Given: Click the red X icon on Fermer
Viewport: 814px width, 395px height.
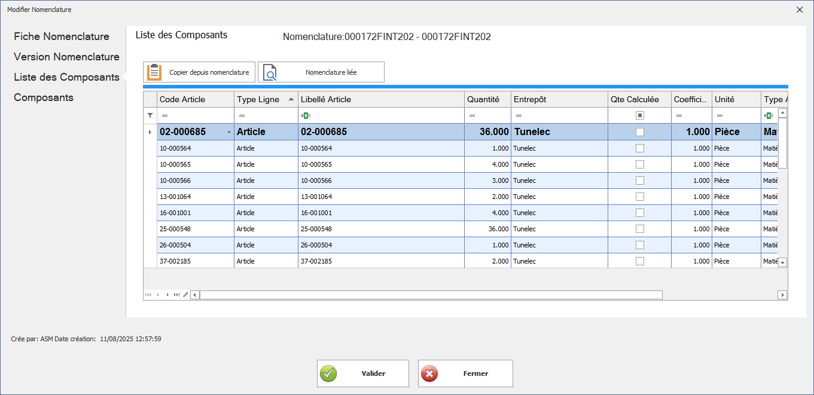Looking at the screenshot, I should tap(429, 373).
